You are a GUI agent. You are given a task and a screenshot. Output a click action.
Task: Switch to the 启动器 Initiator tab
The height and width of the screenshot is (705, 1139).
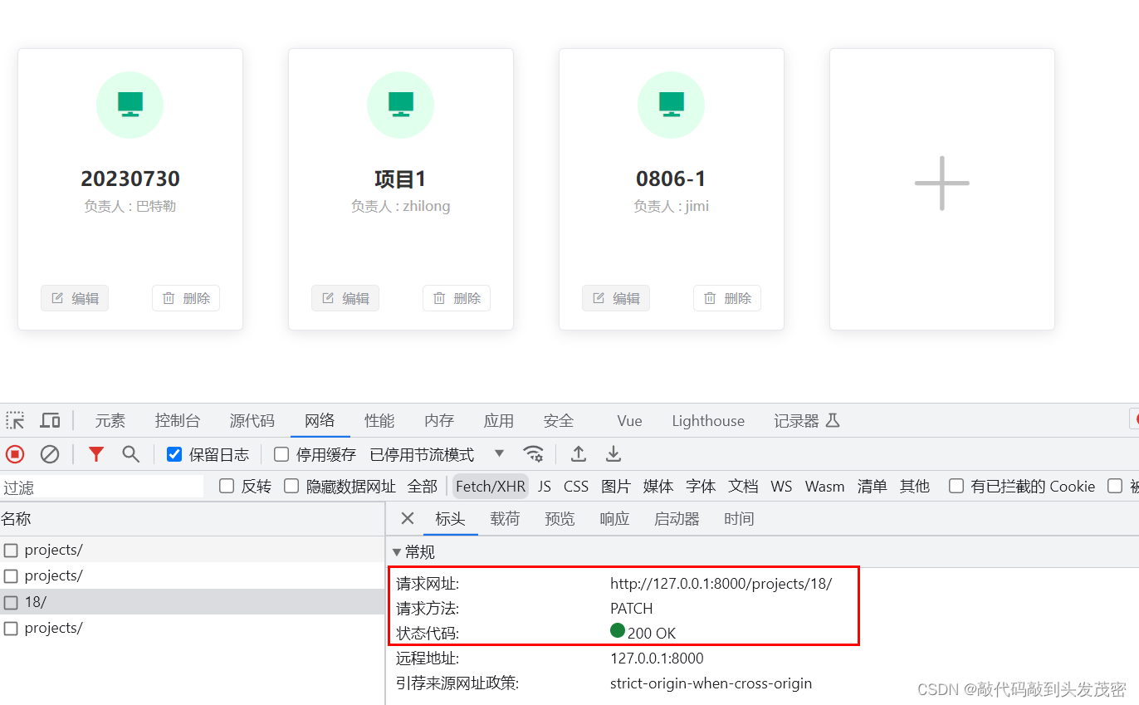pyautogui.click(x=677, y=519)
